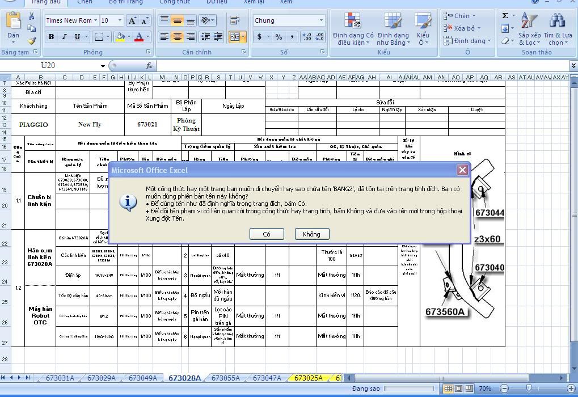The height and width of the screenshot is (397, 578).
Task: Switch to sheet tab 673055A
Action: [x=226, y=378]
